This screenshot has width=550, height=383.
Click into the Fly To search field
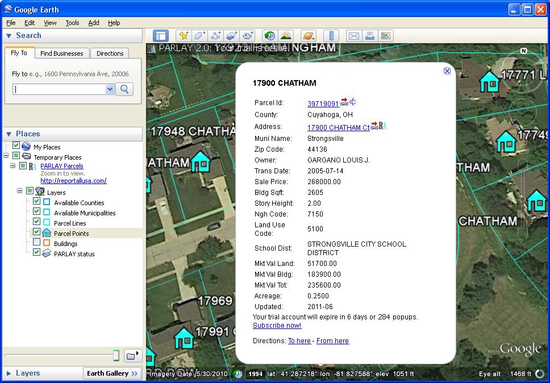tap(59, 89)
